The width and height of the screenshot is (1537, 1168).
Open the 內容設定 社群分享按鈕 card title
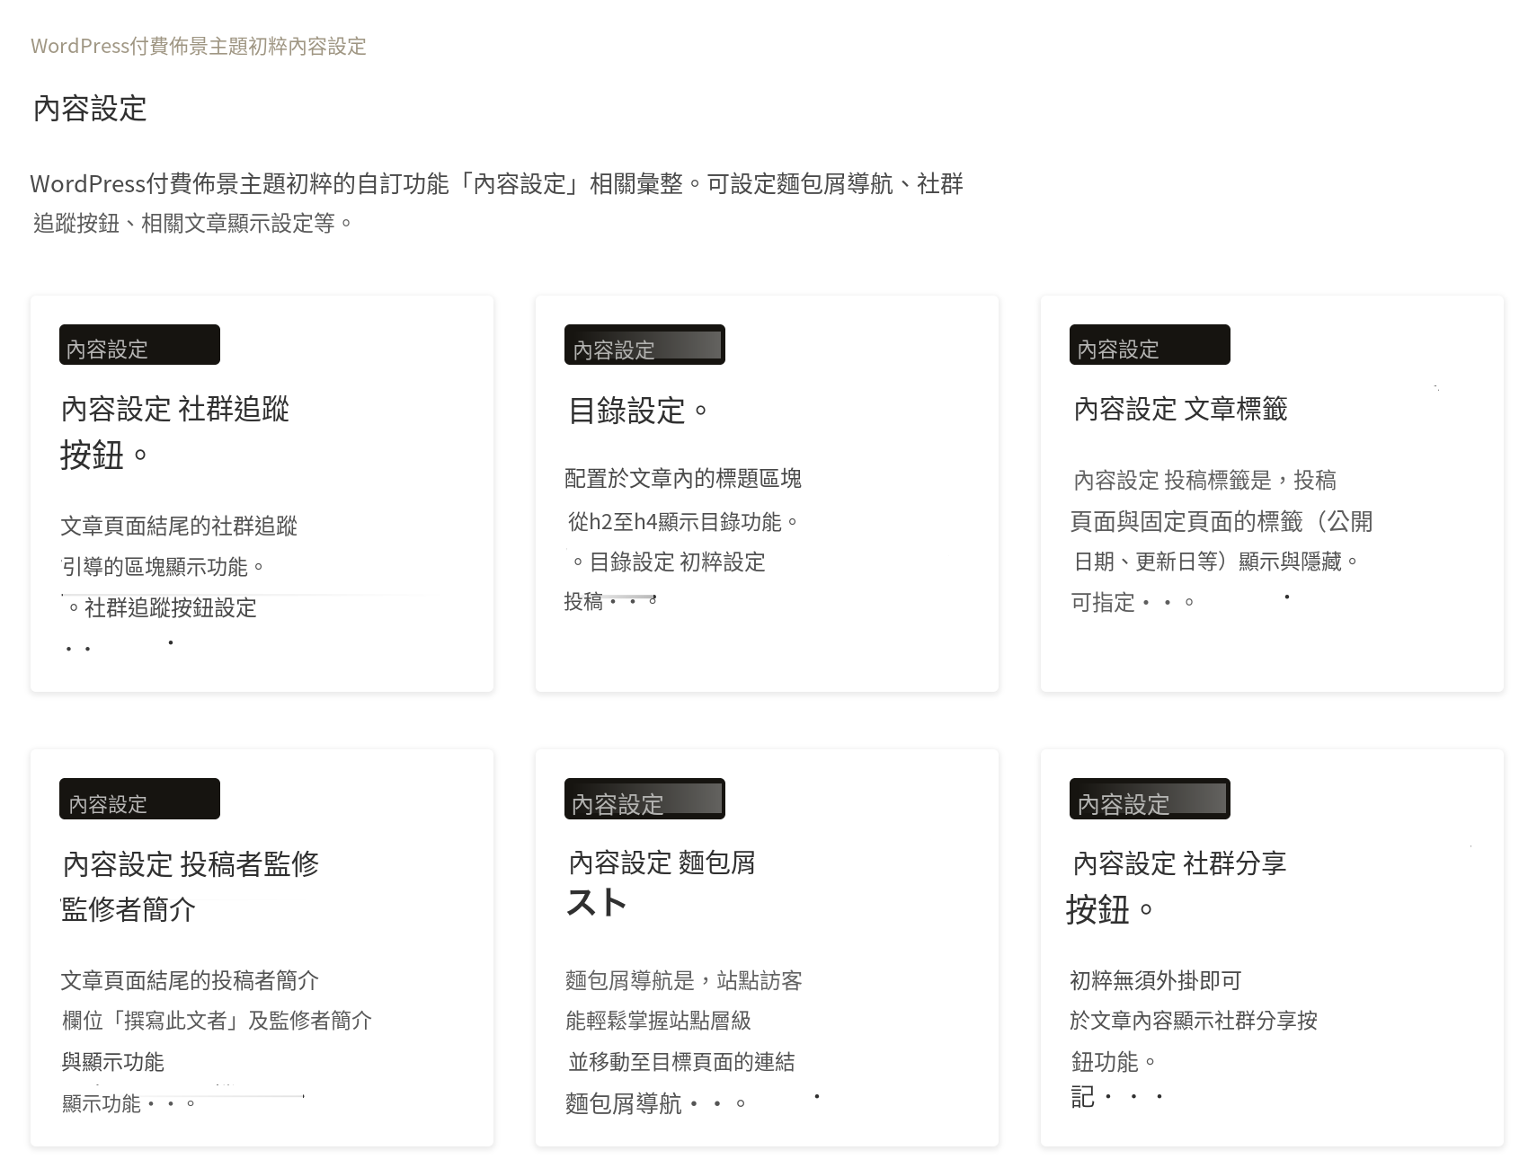click(1177, 887)
